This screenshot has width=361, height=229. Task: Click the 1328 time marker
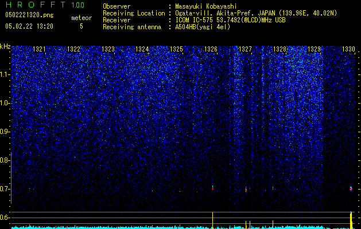[x=280, y=49]
